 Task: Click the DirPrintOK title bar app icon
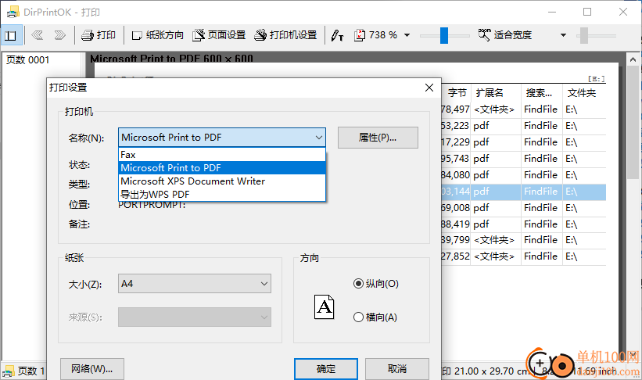coord(13,13)
